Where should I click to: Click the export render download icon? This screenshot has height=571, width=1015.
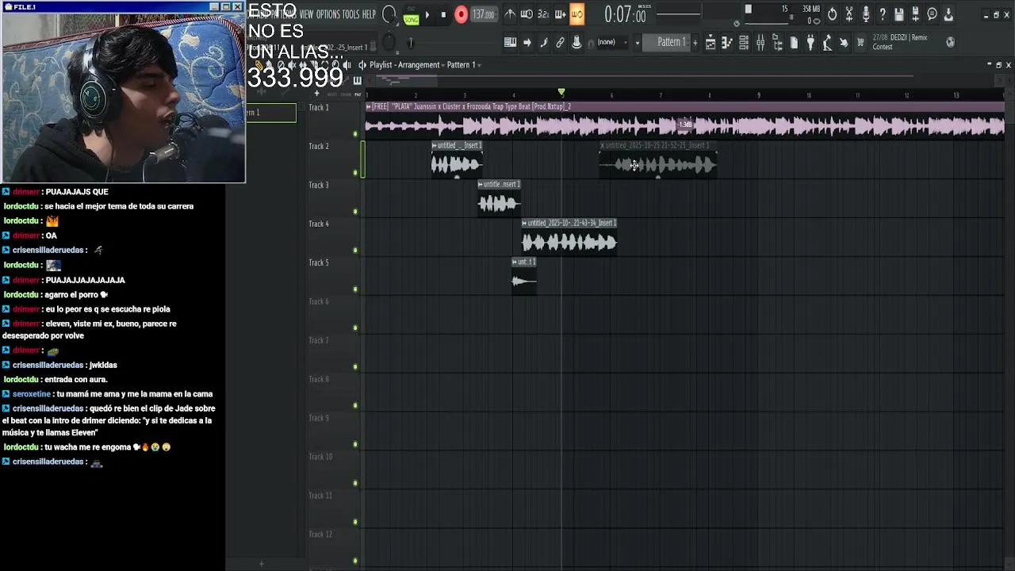click(x=949, y=14)
